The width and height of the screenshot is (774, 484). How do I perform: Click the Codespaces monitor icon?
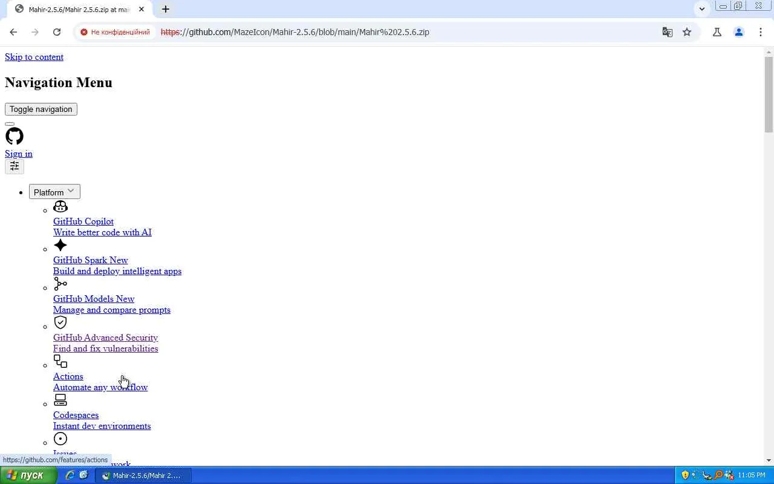click(x=60, y=400)
